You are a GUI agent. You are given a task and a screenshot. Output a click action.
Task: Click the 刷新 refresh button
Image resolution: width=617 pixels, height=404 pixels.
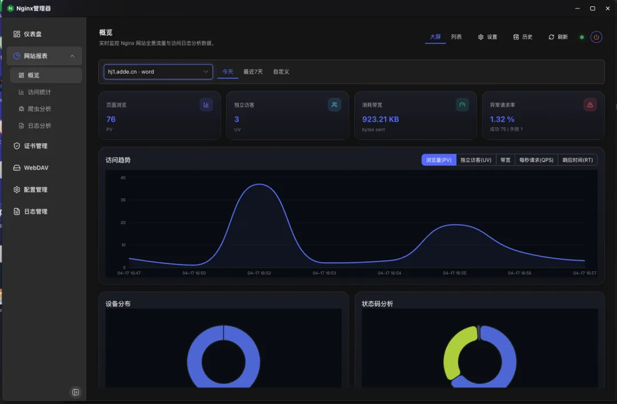point(558,37)
